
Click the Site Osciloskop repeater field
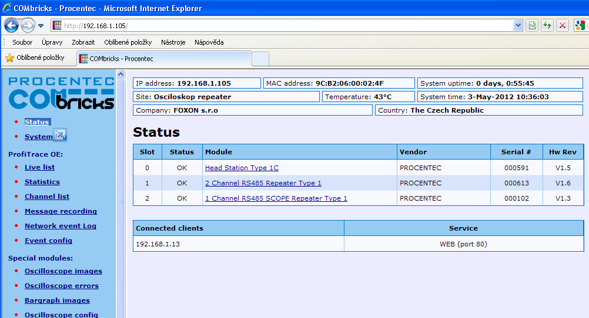pyautogui.click(x=226, y=97)
